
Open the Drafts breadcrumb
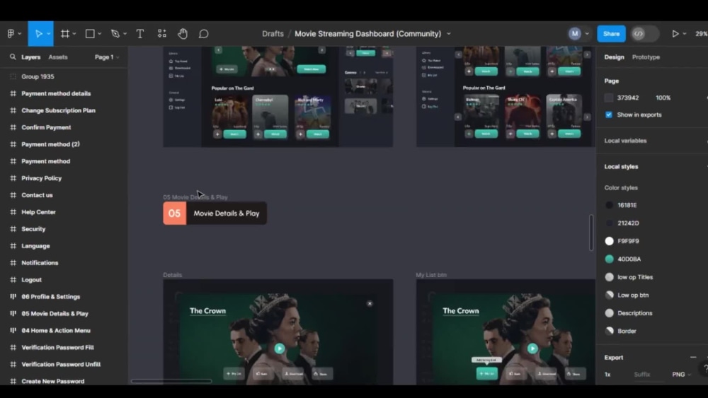tap(273, 33)
